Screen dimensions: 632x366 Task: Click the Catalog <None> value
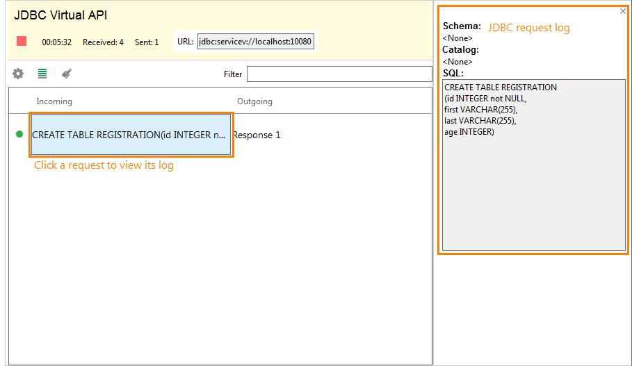pos(457,62)
